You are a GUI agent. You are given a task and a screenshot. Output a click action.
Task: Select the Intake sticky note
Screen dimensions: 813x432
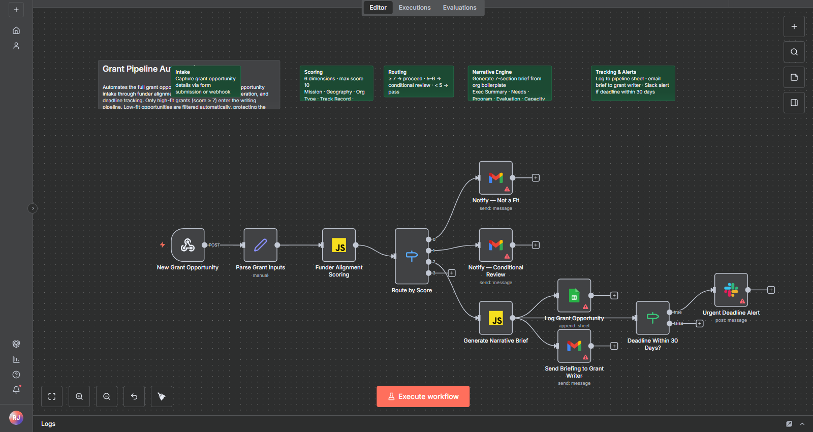(205, 82)
